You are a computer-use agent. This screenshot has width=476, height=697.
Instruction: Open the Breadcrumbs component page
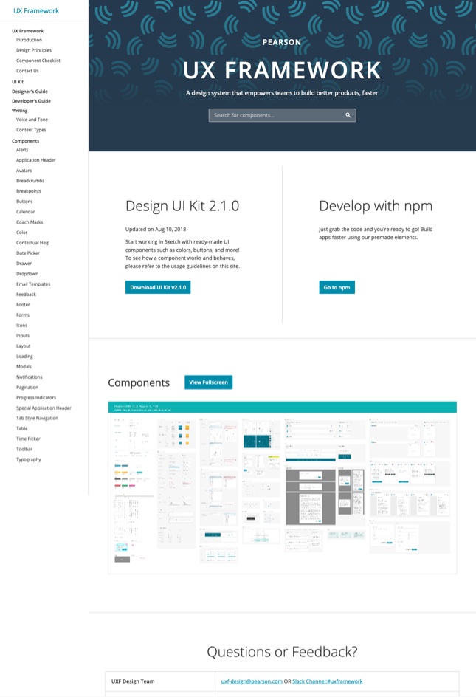30,181
